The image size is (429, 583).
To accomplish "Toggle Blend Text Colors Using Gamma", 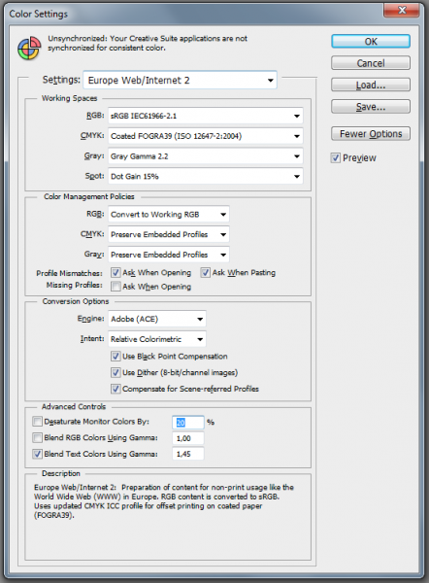I will pos(37,454).
